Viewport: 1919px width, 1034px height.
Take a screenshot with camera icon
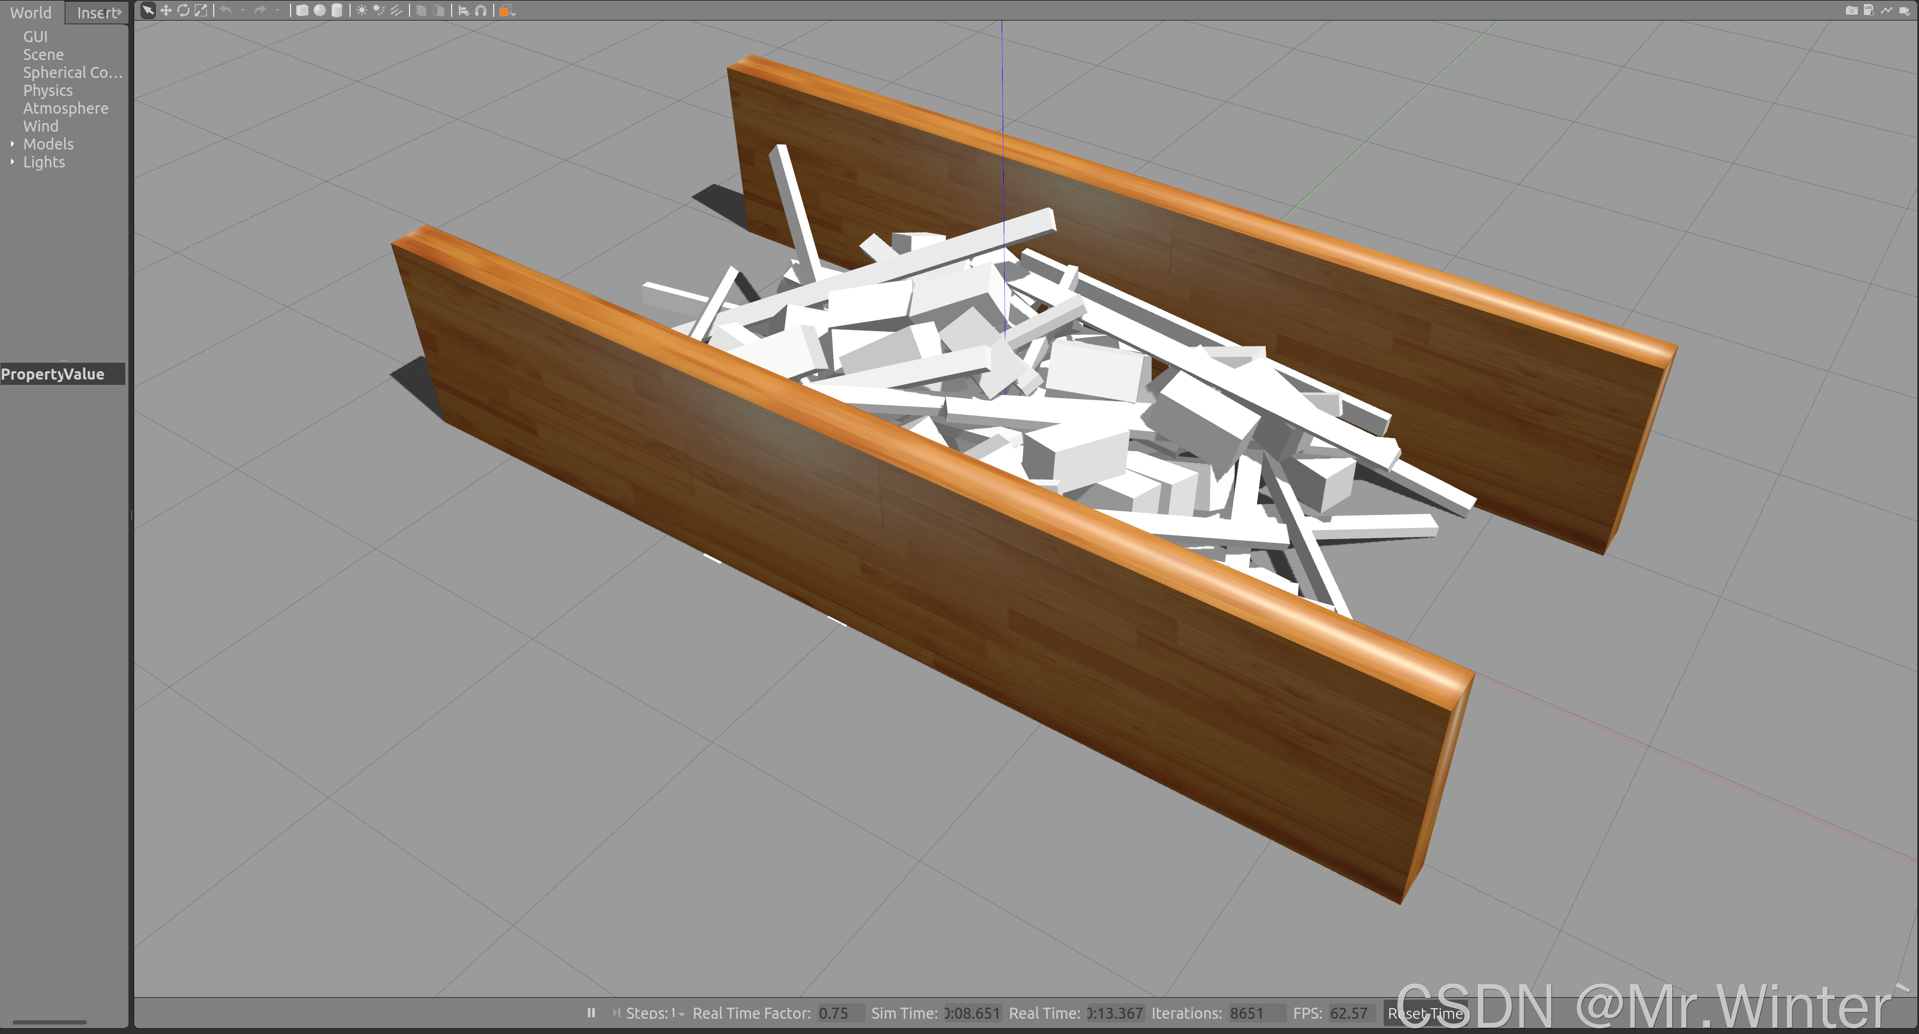click(x=1851, y=11)
